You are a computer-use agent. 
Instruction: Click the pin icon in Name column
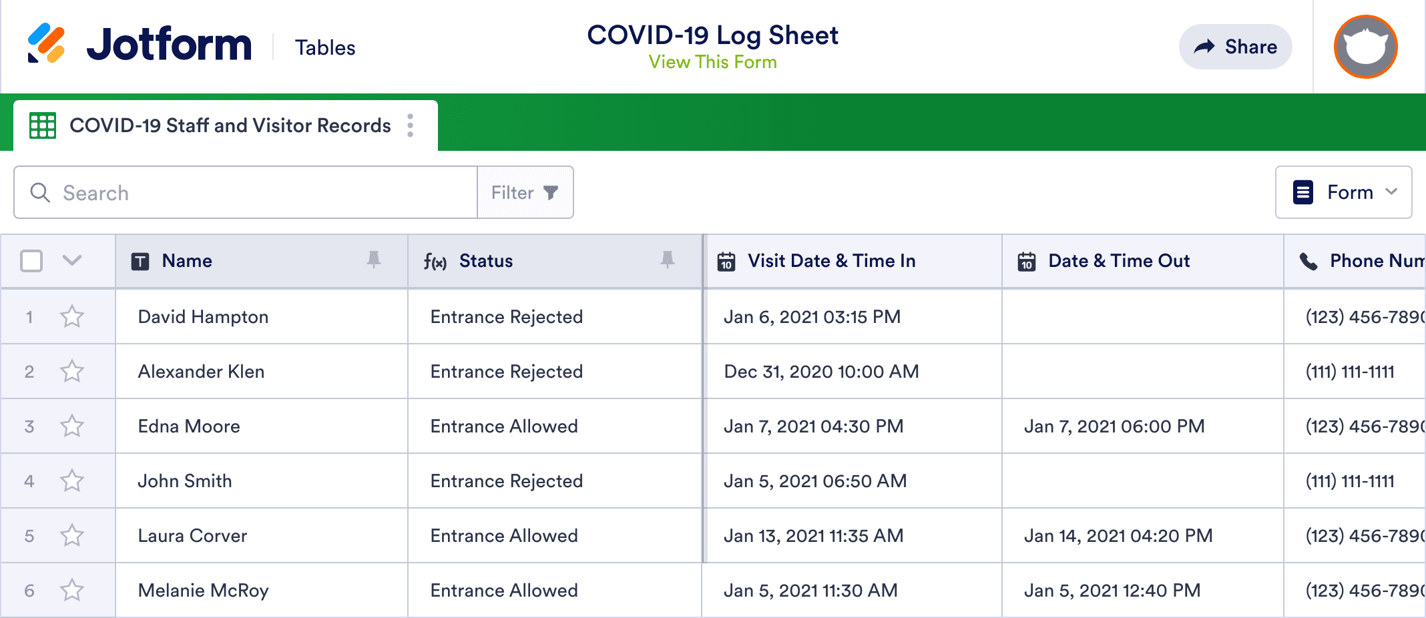(374, 260)
